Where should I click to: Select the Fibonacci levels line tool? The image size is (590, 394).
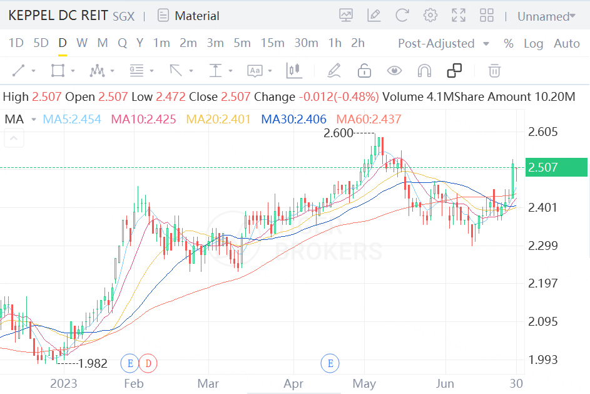(136, 70)
